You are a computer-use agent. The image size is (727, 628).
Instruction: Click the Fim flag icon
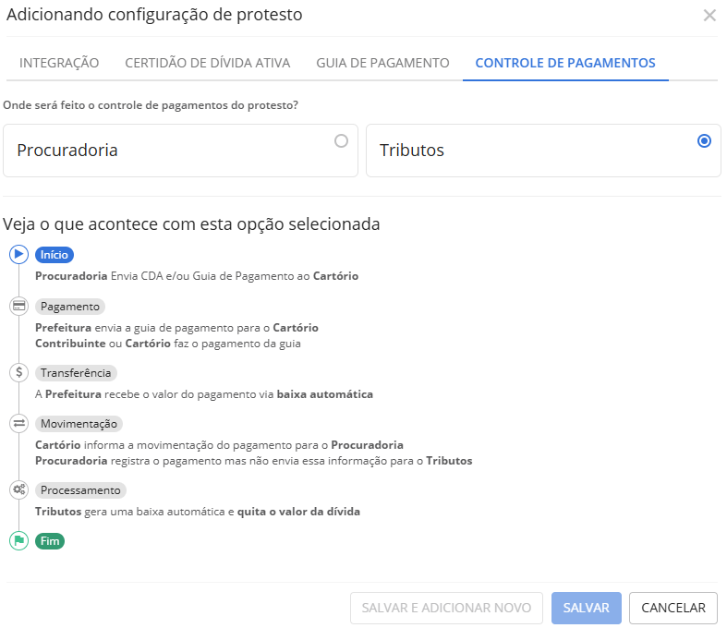click(18, 541)
